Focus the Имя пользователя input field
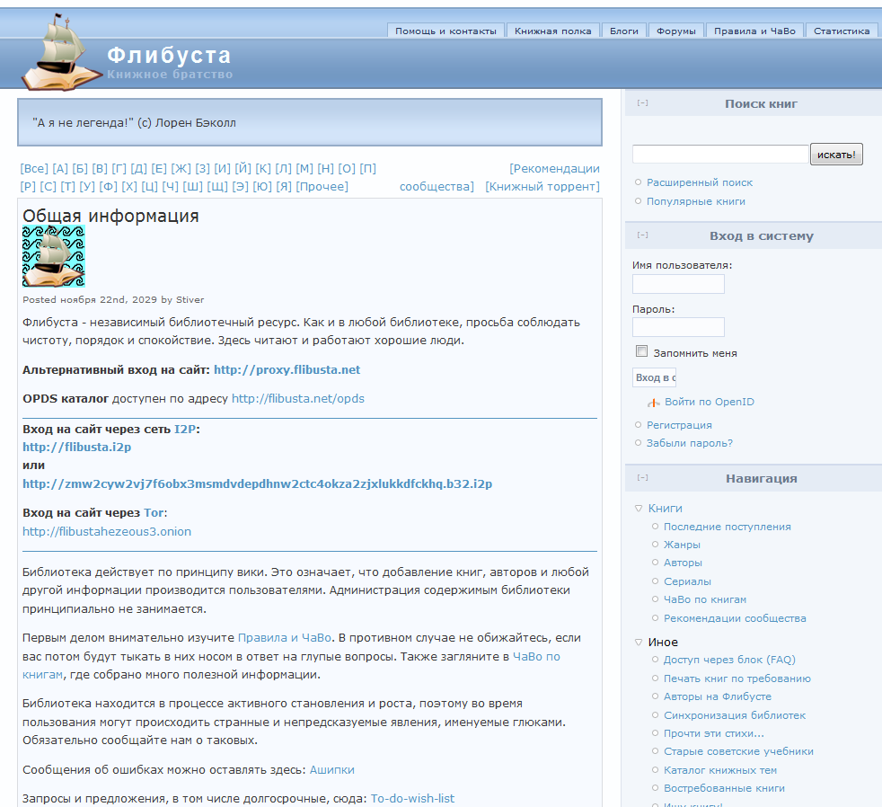Viewport: 882px width, 807px height. (678, 284)
